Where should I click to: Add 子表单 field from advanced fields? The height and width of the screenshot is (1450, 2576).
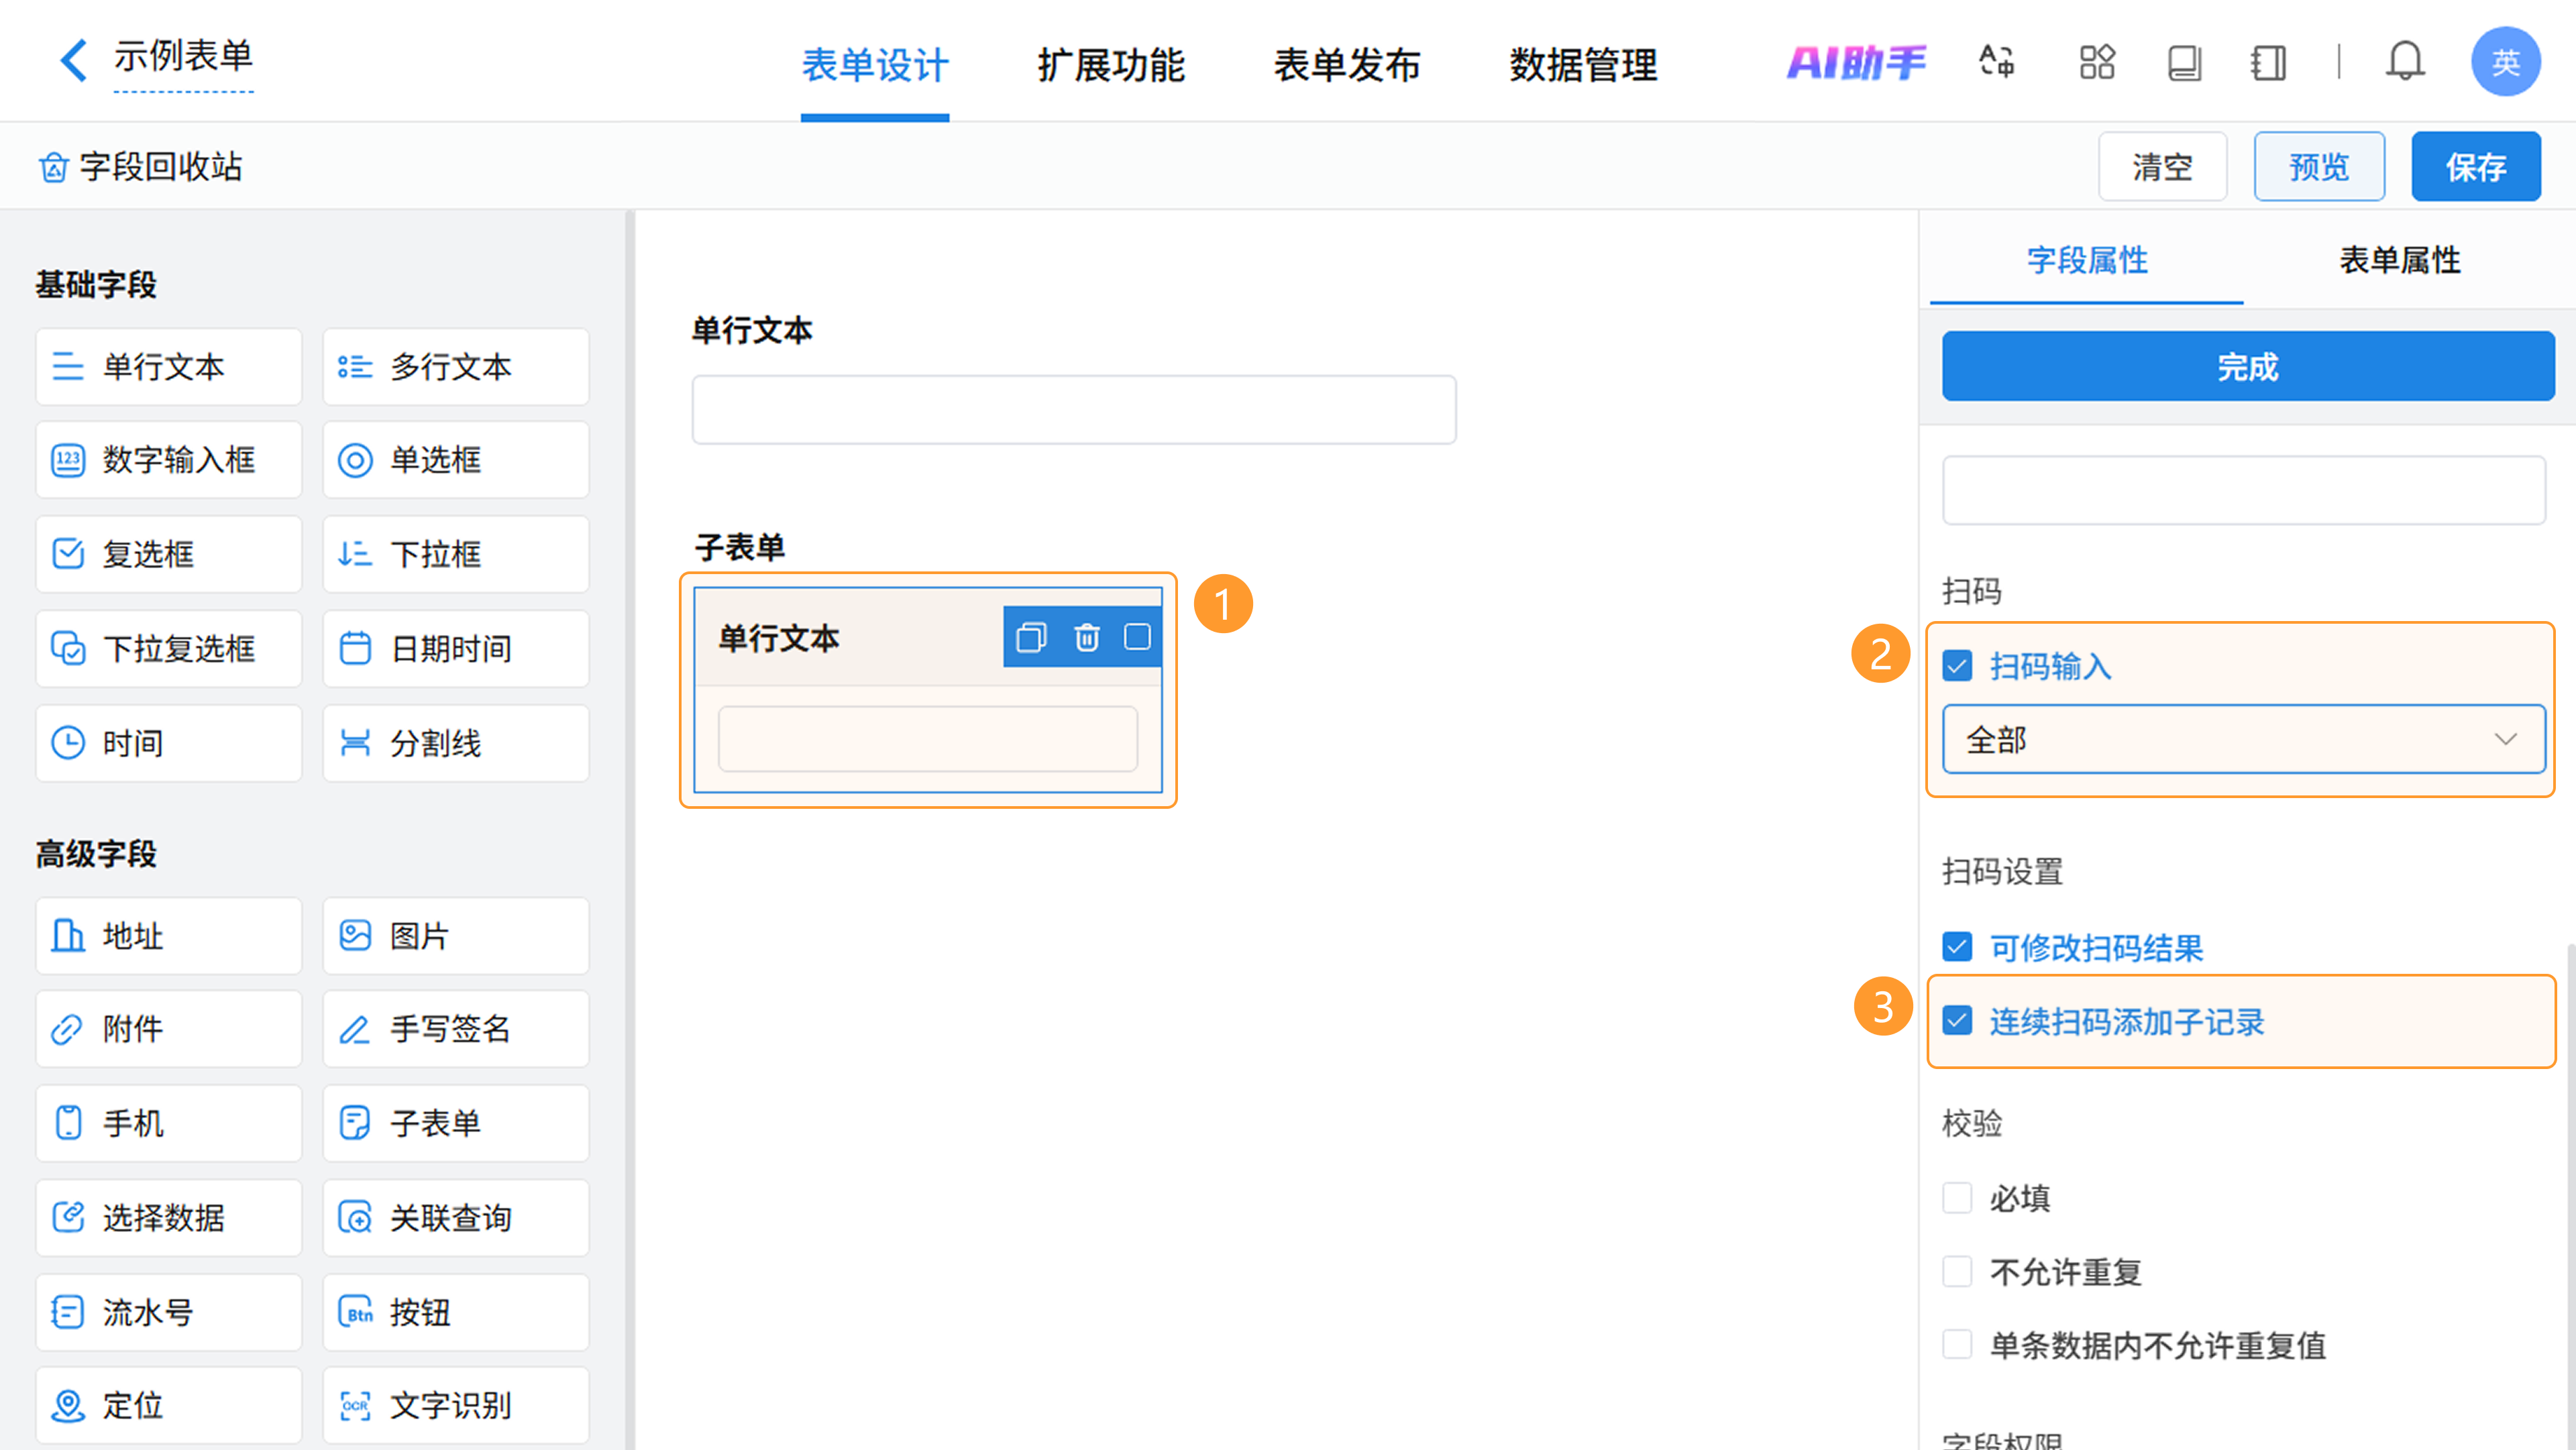455,1123
